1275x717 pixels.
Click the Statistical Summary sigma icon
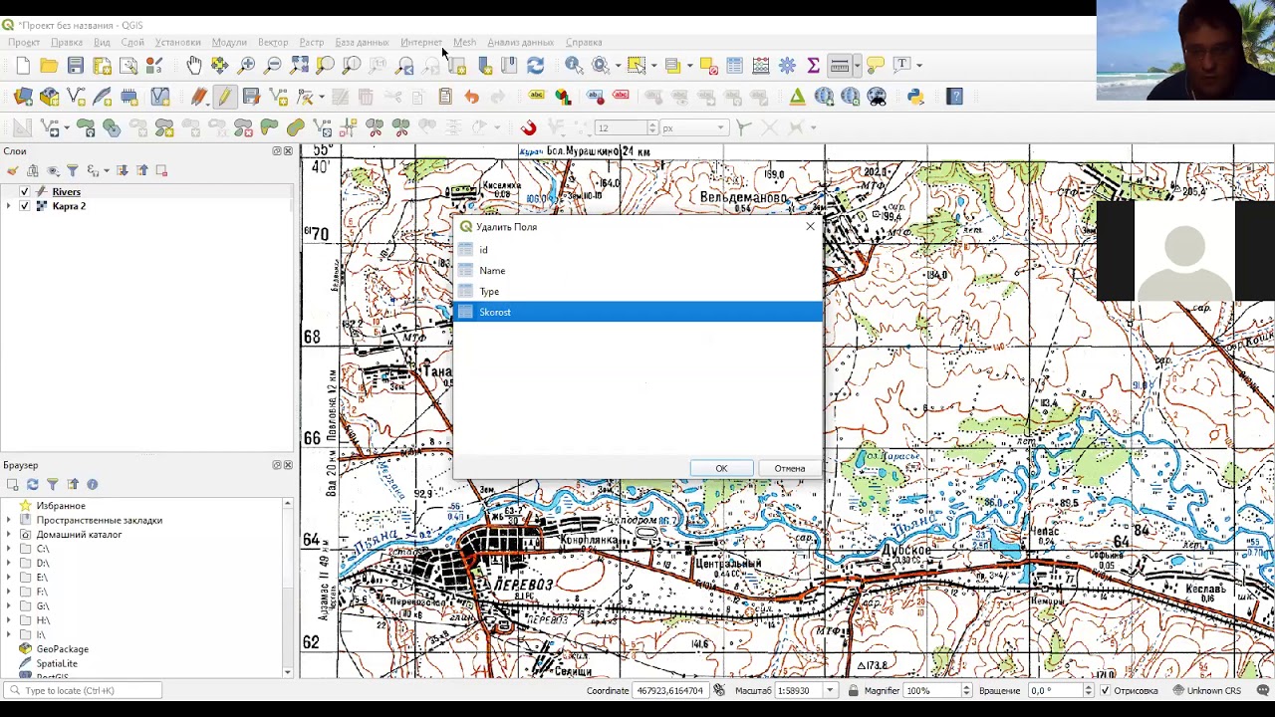click(x=813, y=66)
